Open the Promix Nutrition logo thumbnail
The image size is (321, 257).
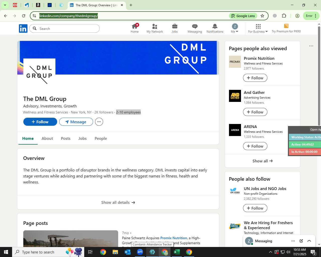[235, 62]
